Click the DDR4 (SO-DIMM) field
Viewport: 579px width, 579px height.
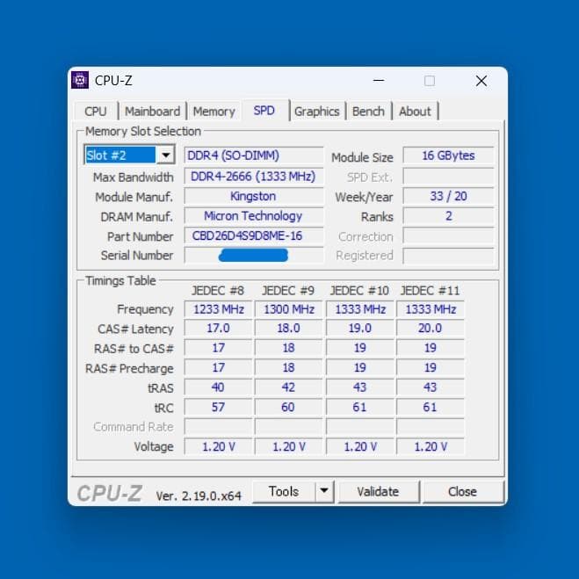254,156
